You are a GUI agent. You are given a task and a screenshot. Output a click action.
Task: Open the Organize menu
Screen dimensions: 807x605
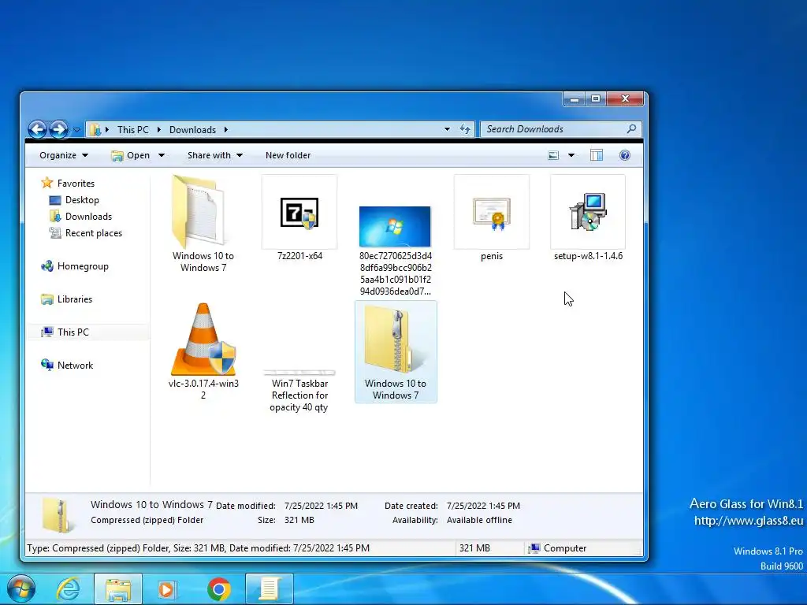[64, 155]
